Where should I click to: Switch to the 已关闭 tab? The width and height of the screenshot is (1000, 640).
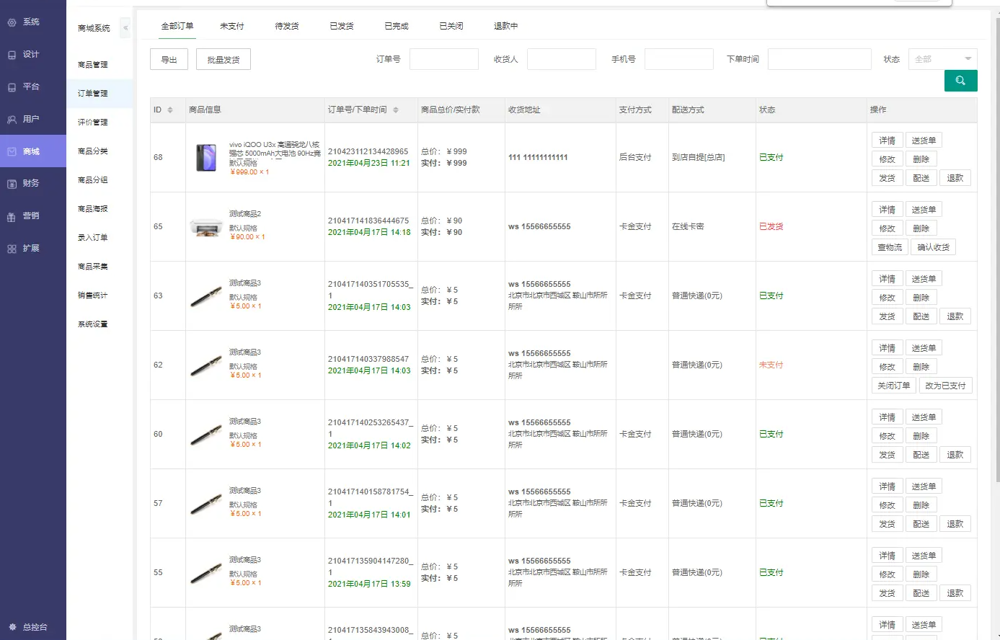pos(451,26)
